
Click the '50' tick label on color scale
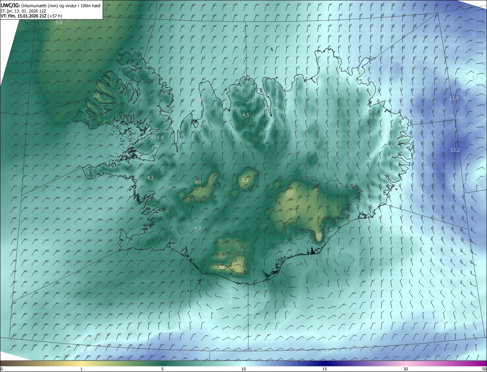484,369
